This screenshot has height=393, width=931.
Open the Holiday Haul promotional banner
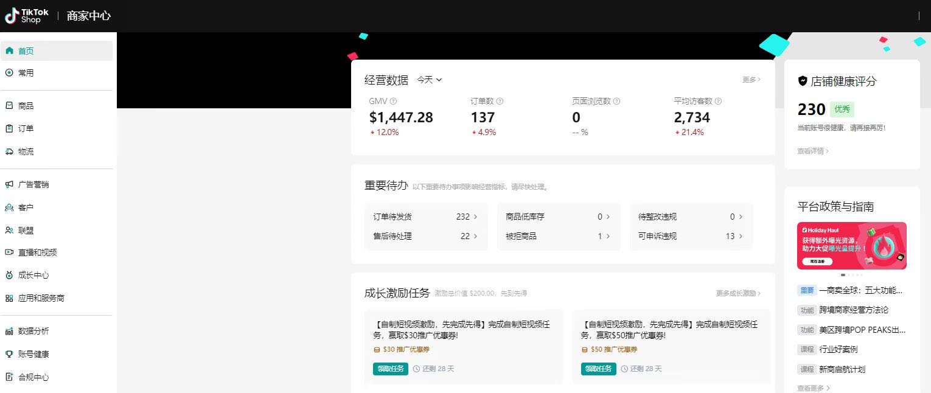851,245
